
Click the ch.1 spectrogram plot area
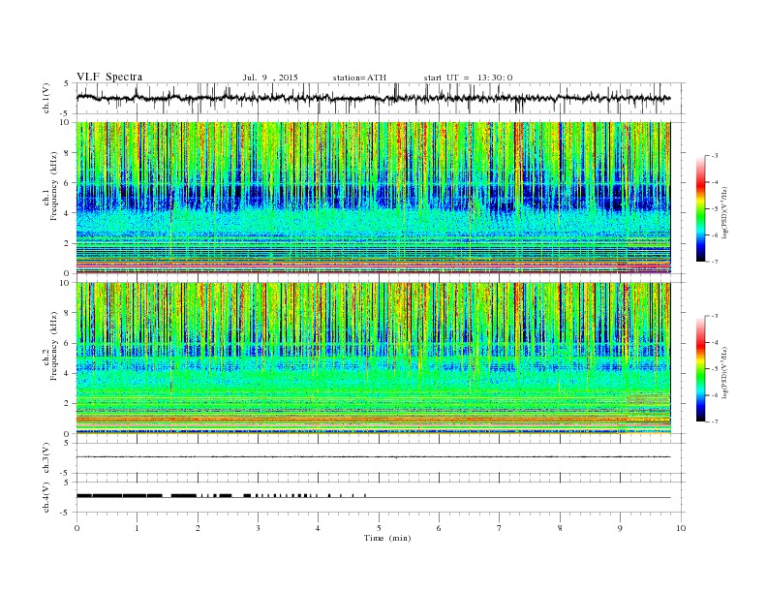pyautogui.click(x=373, y=198)
